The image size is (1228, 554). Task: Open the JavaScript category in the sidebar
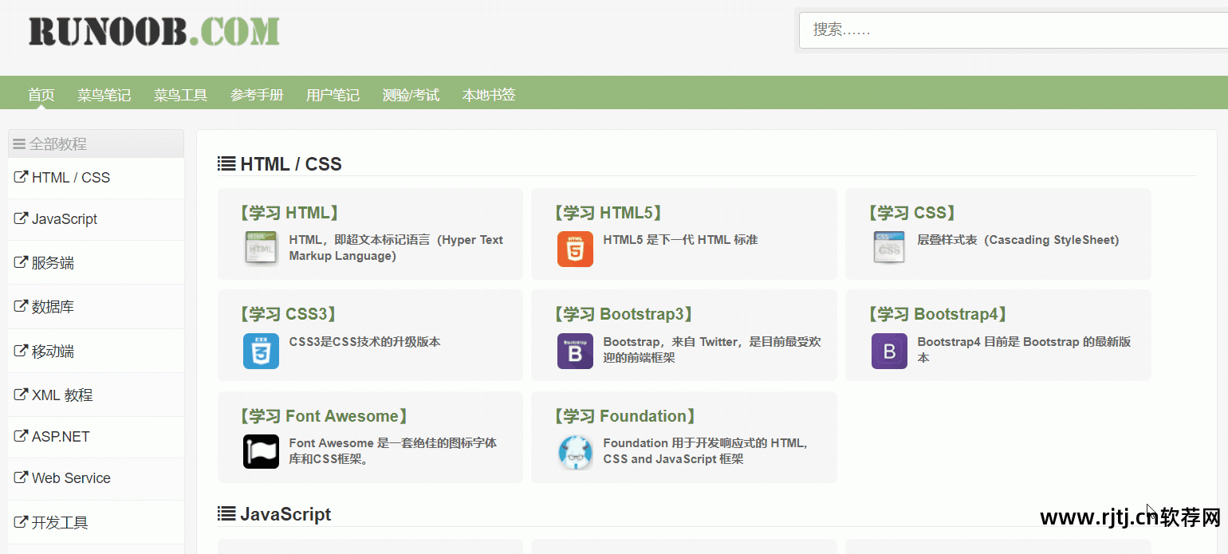64,219
